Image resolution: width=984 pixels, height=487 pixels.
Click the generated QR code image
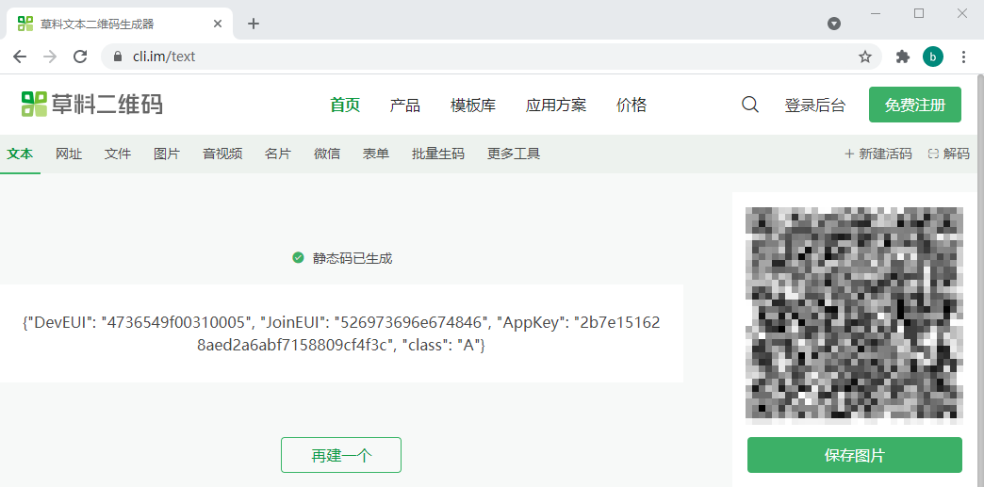click(854, 313)
